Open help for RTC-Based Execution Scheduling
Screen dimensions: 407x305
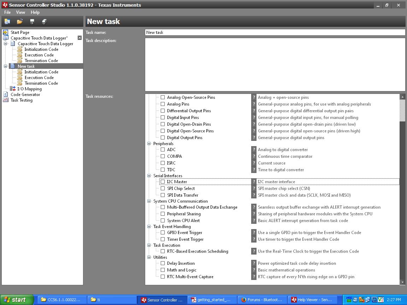pyautogui.click(x=254, y=251)
